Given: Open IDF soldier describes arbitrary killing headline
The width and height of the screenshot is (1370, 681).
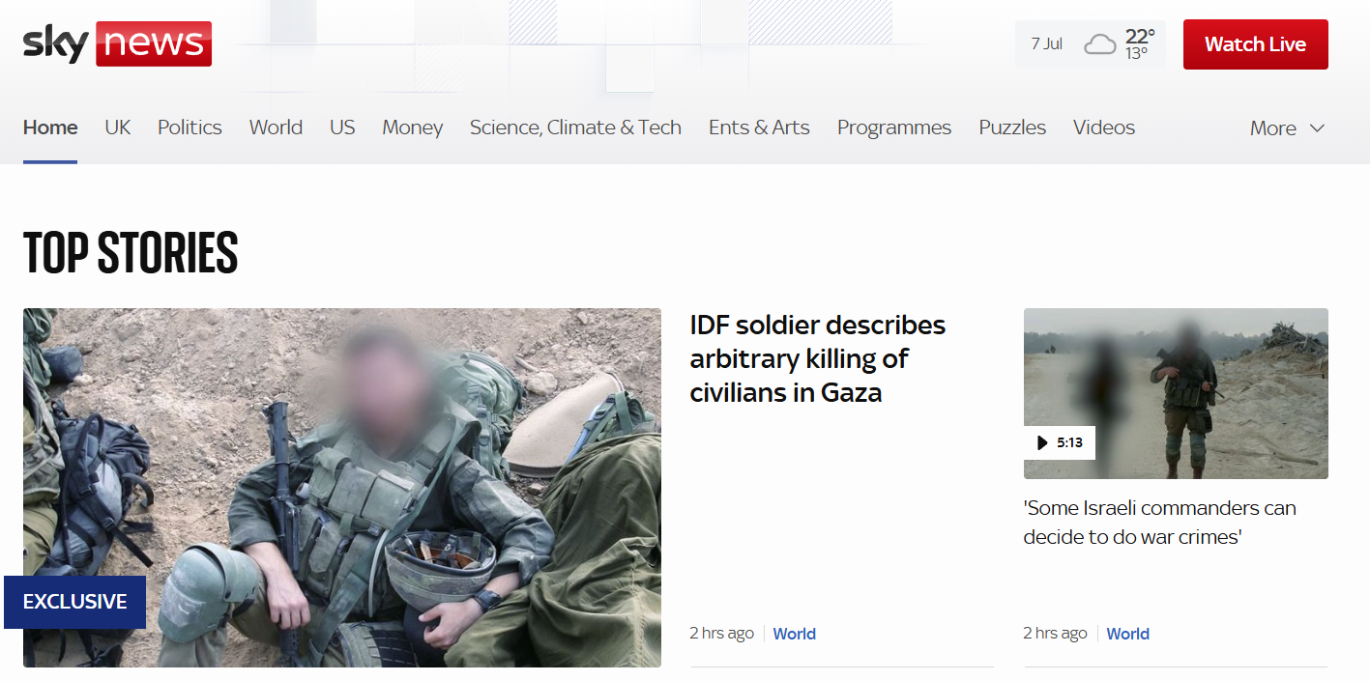Looking at the screenshot, I should coord(817,358).
